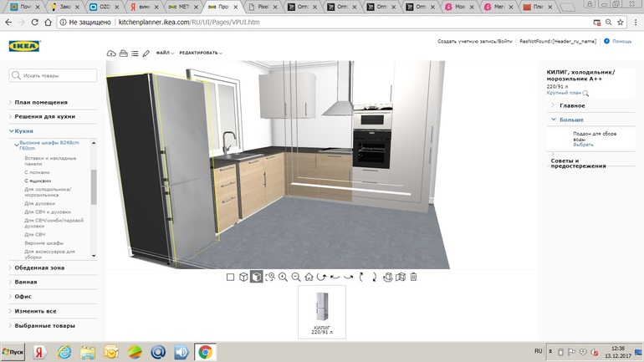Reset view with the home icon

309,277
